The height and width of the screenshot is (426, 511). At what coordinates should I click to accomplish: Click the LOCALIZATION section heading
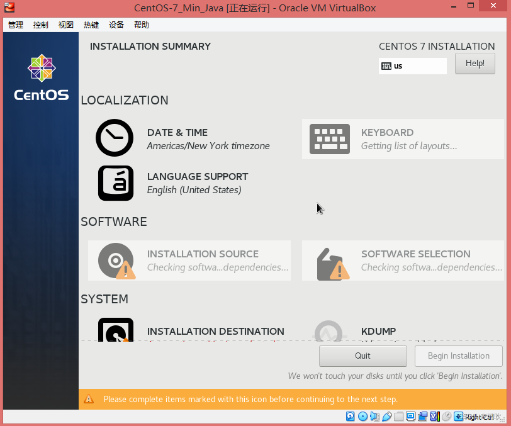[125, 100]
